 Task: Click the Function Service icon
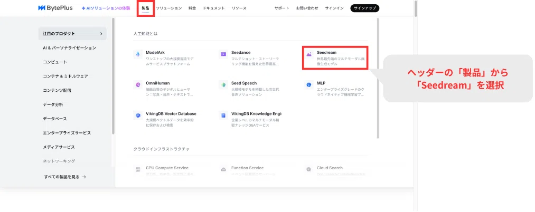tap(223, 169)
